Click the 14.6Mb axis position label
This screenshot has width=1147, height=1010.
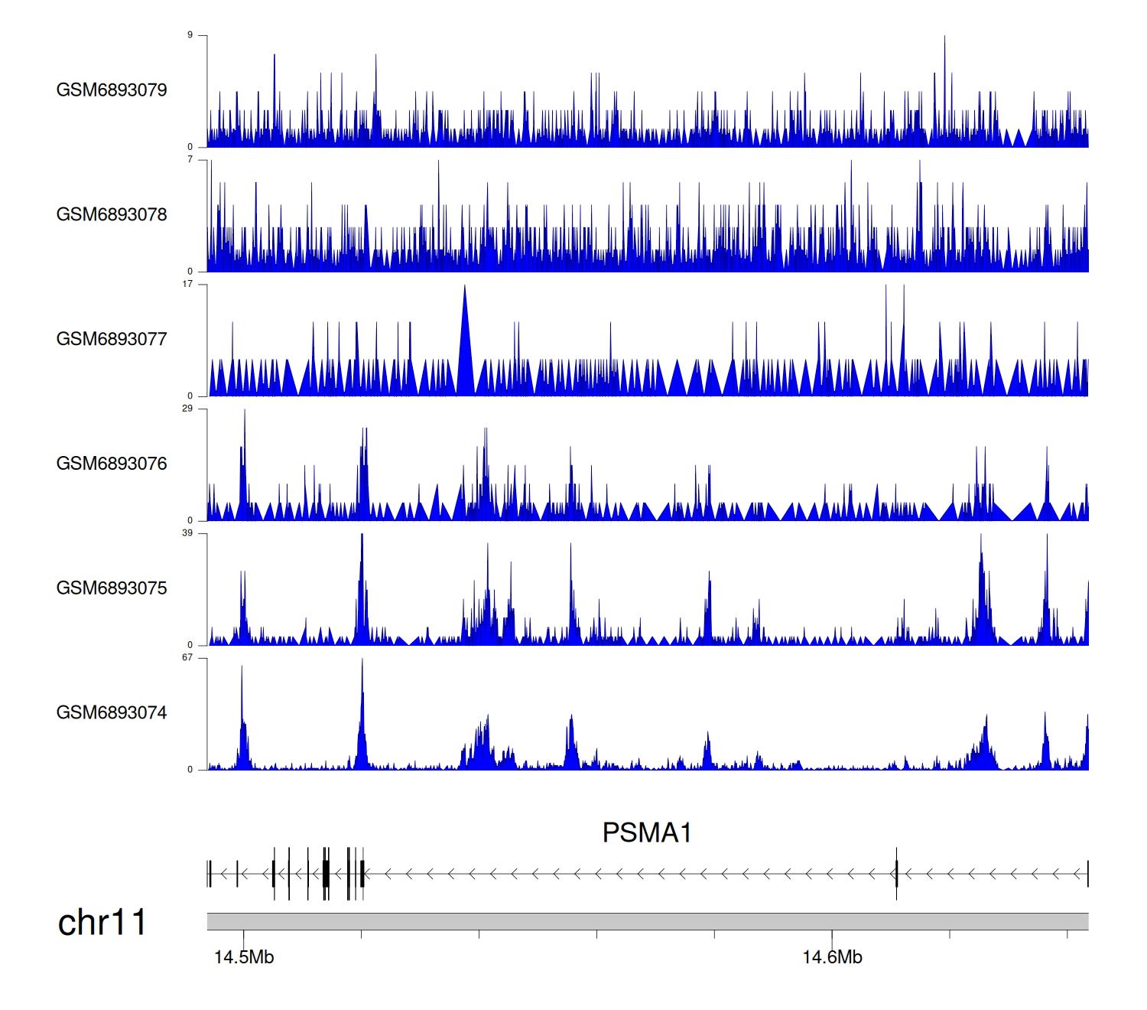point(832,958)
